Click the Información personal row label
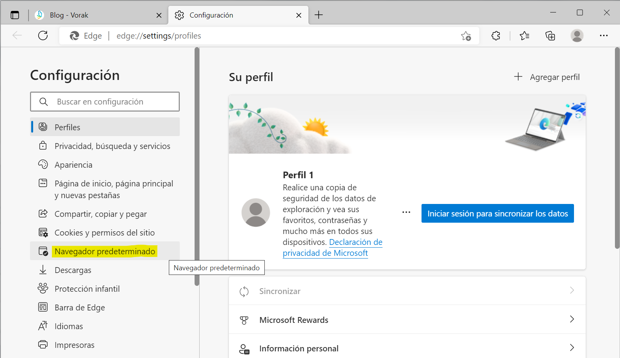 click(x=299, y=348)
